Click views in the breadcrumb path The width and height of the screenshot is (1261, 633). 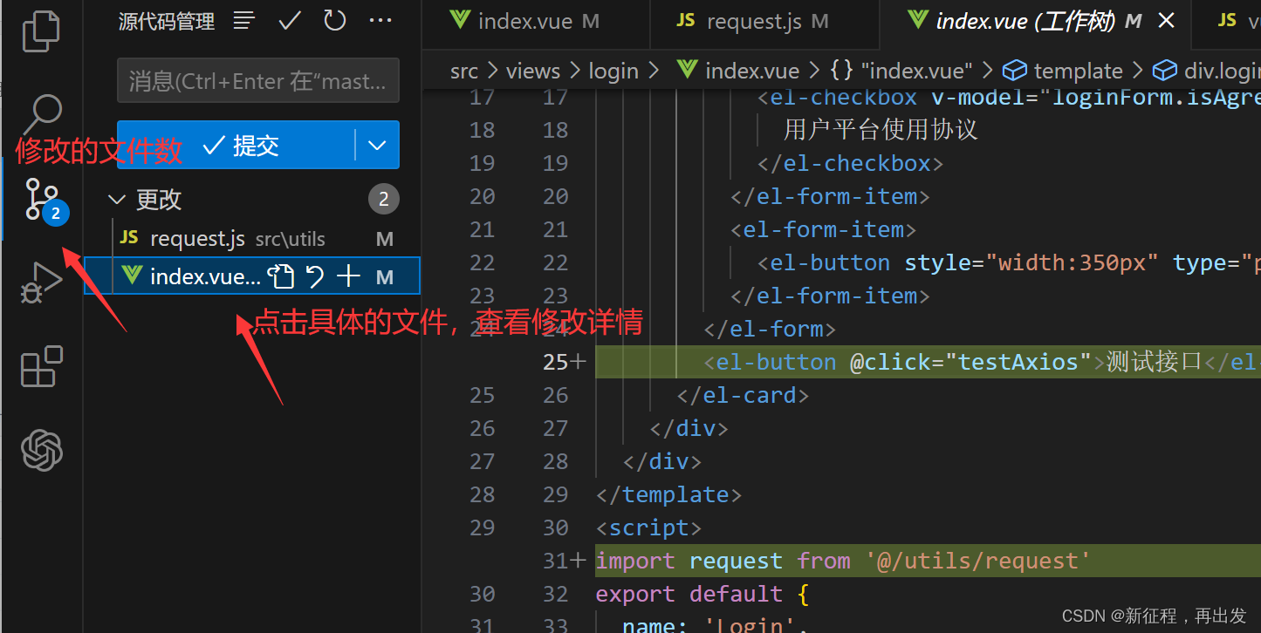(532, 71)
